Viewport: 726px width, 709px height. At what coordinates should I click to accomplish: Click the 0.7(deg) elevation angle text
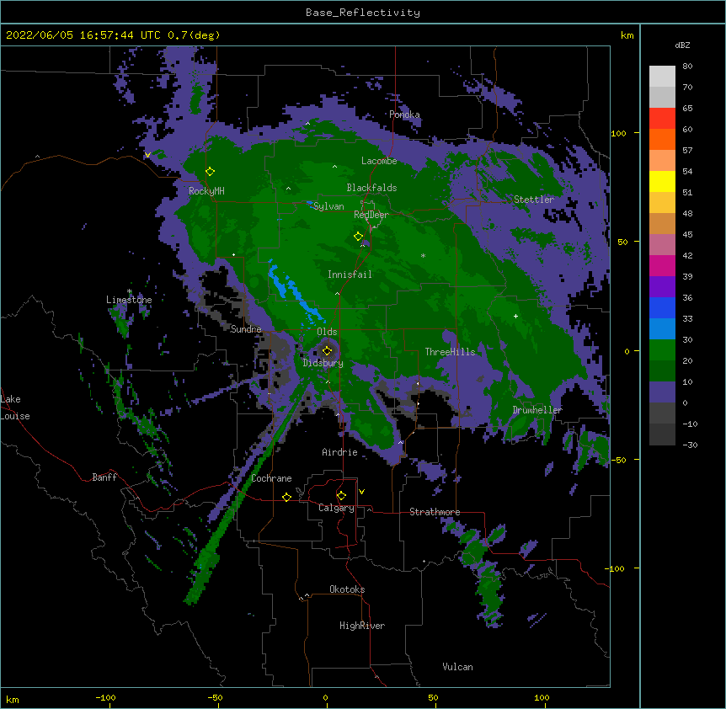194,35
